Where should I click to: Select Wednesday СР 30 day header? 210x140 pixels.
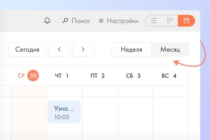click(28, 75)
